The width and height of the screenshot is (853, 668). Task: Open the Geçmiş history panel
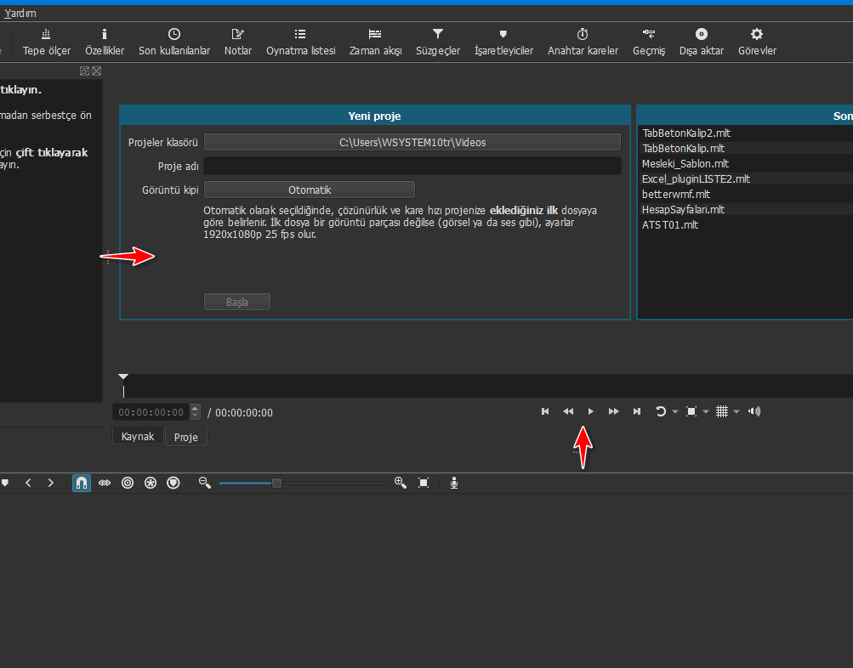point(649,41)
